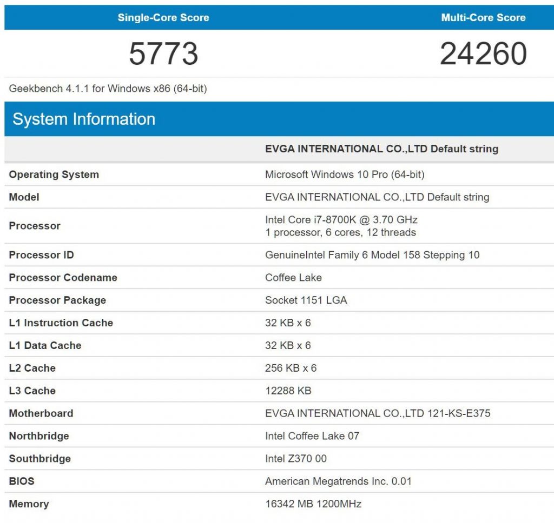The height and width of the screenshot is (523, 554).
Task: Select the L1 Instruction Cache 32 KB x 6 value
Action: point(288,323)
